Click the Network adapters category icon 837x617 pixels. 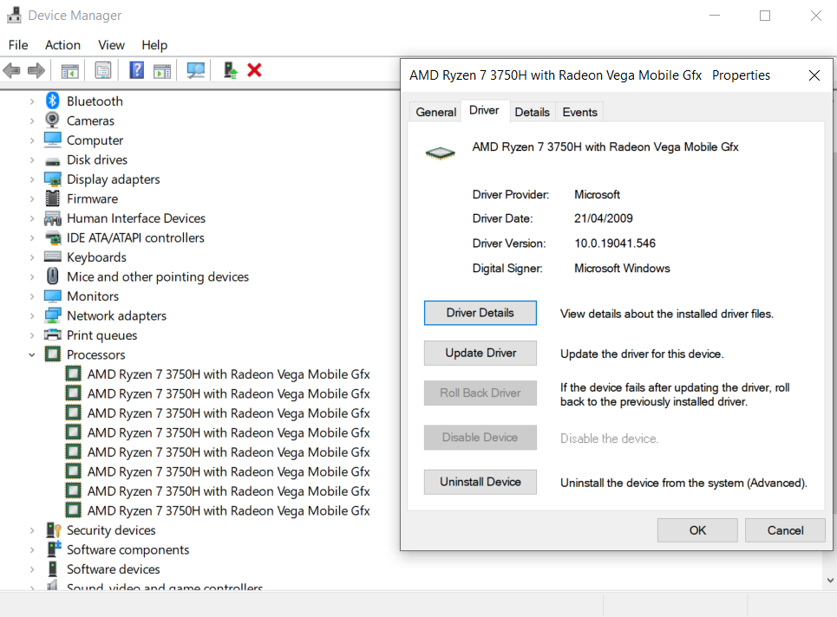click(52, 315)
